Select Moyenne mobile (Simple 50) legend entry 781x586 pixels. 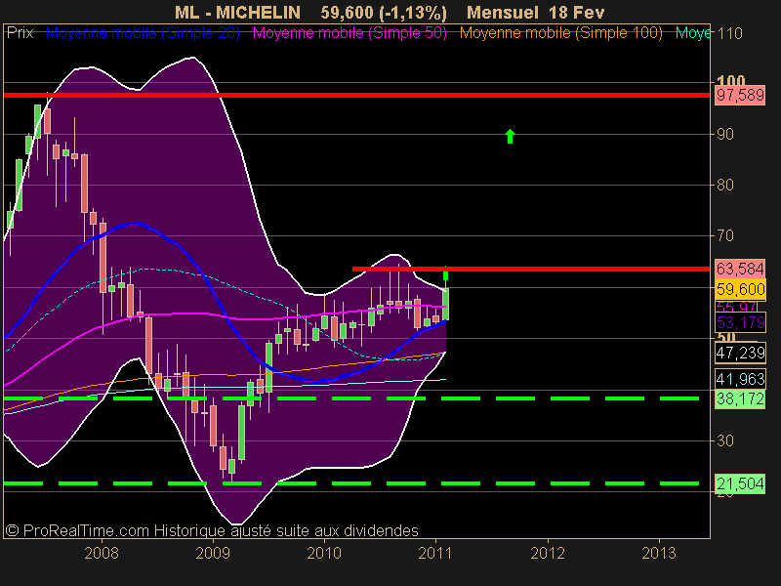point(349,33)
